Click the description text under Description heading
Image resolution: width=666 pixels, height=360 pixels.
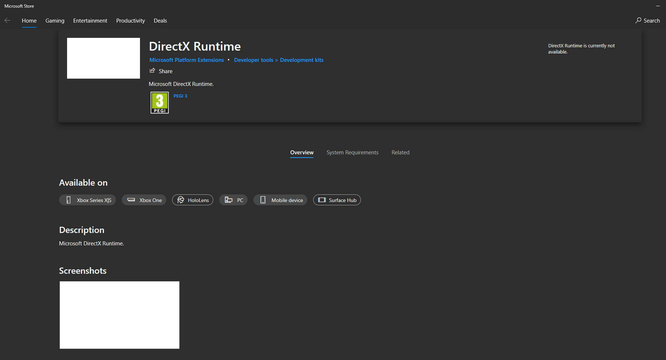[91, 244]
